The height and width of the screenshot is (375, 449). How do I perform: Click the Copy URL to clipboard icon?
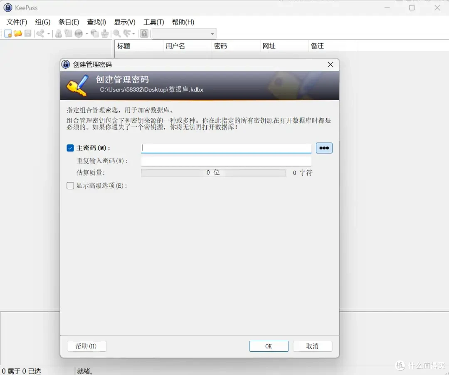pos(94,34)
